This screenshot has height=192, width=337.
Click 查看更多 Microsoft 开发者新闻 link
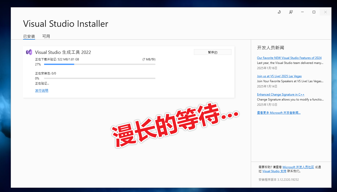click(279, 113)
